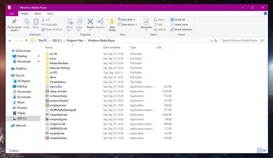Select SSD (C:) in the navigation pane
The image size is (273, 158).
coord(23,118)
